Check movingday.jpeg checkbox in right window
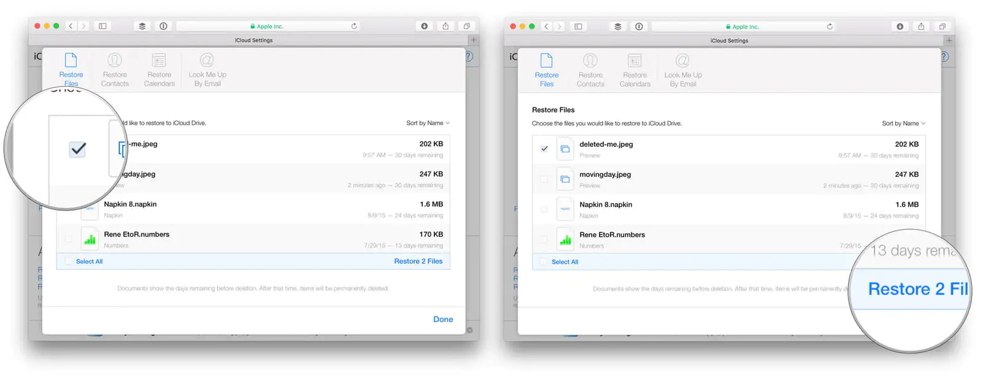 [x=544, y=179]
